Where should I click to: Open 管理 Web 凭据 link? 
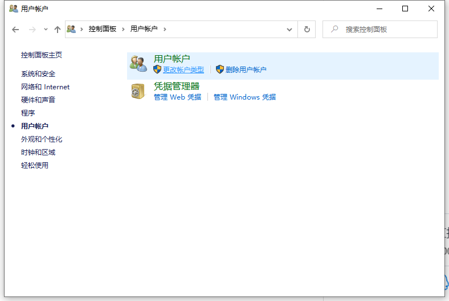(x=177, y=97)
